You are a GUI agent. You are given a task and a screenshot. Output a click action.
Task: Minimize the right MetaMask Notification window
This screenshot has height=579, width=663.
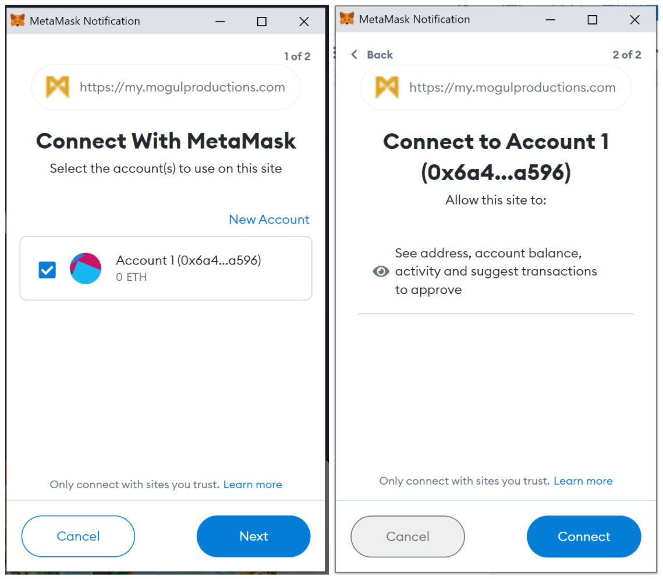(550, 19)
